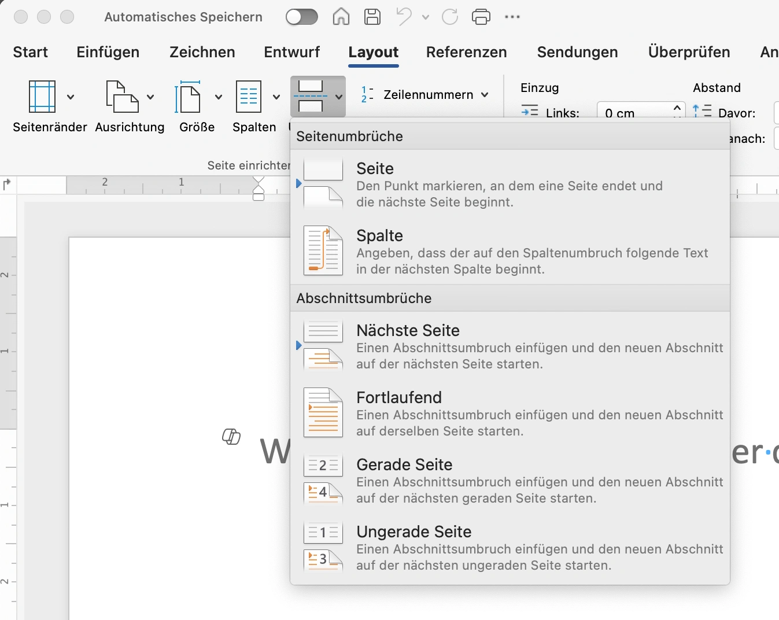
Task: Choose Ungerade Seite section break
Action: point(510,548)
